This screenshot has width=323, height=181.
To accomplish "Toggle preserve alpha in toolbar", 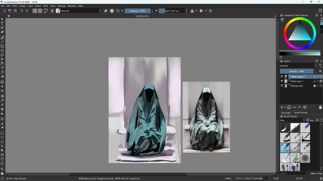I will [x=112, y=11].
